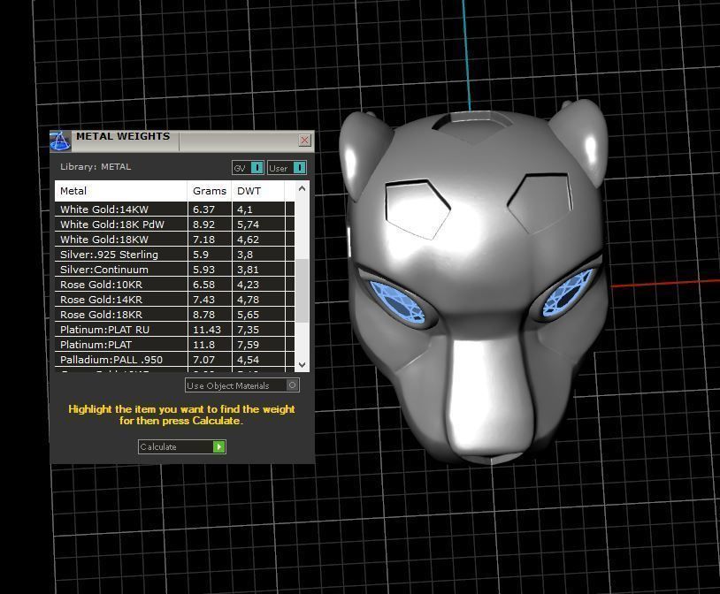This screenshot has width=720, height=594.
Task: Click the green arrow on Calculate
Action: tap(219, 446)
